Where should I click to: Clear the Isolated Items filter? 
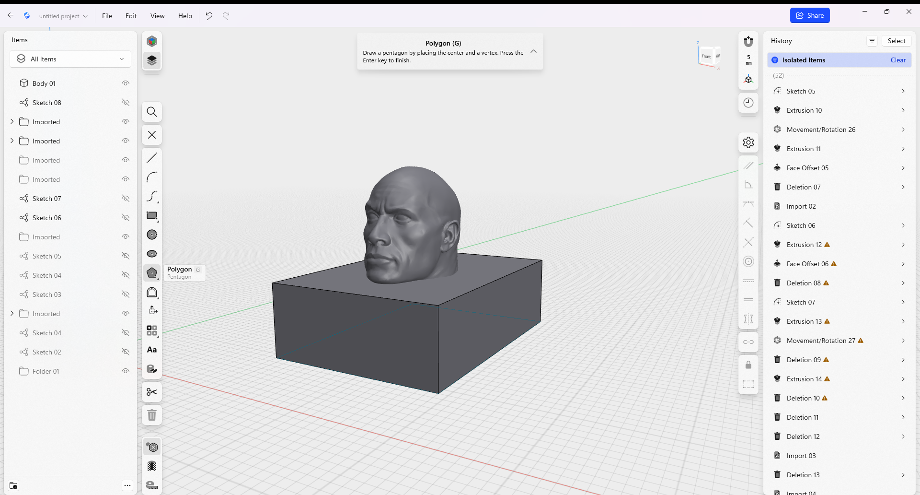(898, 60)
